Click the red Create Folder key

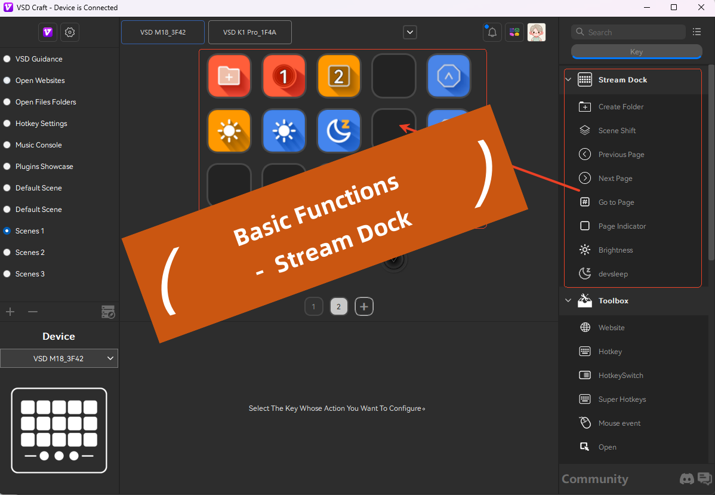[x=229, y=76]
